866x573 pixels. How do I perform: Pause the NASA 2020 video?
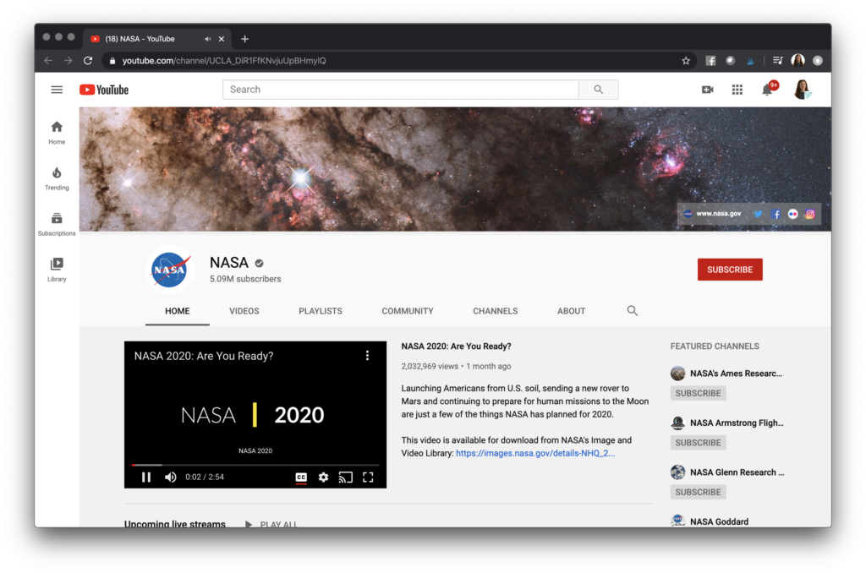tap(145, 477)
